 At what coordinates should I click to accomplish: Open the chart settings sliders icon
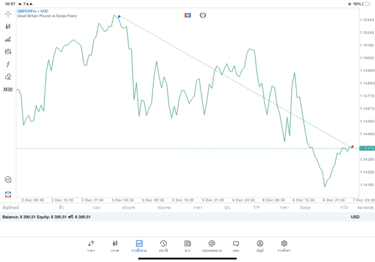[x=8, y=52]
